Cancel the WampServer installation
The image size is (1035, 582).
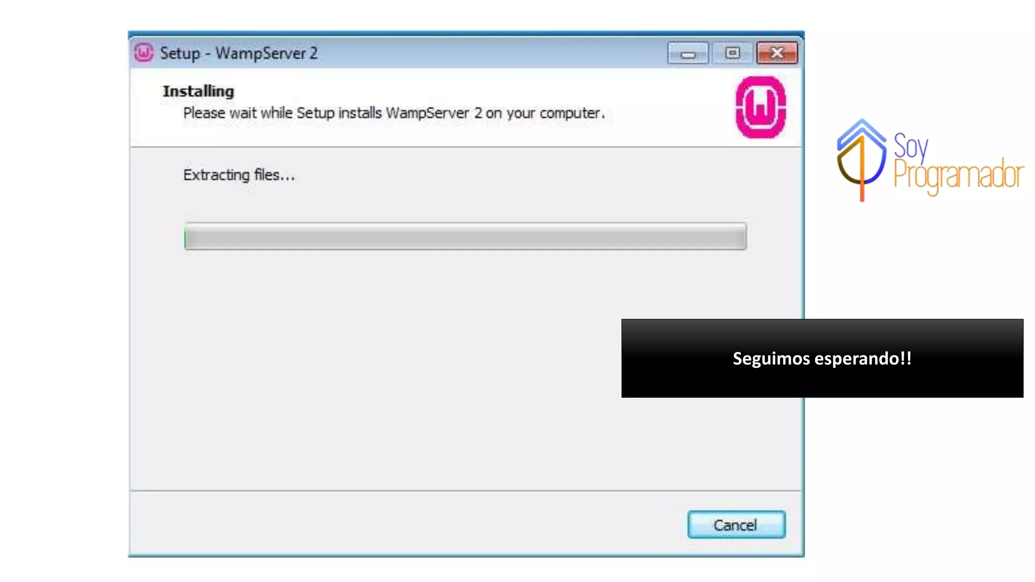pyautogui.click(x=736, y=525)
